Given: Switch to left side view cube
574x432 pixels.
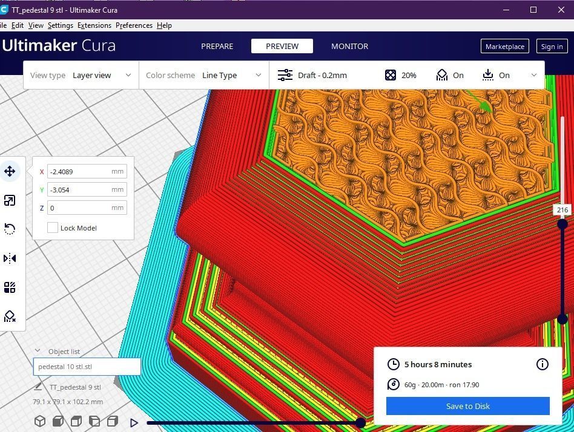Looking at the screenshot, I should (94, 421).
